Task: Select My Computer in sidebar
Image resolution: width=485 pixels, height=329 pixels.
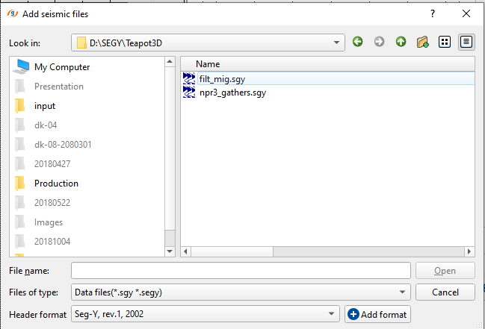Action: (x=62, y=67)
